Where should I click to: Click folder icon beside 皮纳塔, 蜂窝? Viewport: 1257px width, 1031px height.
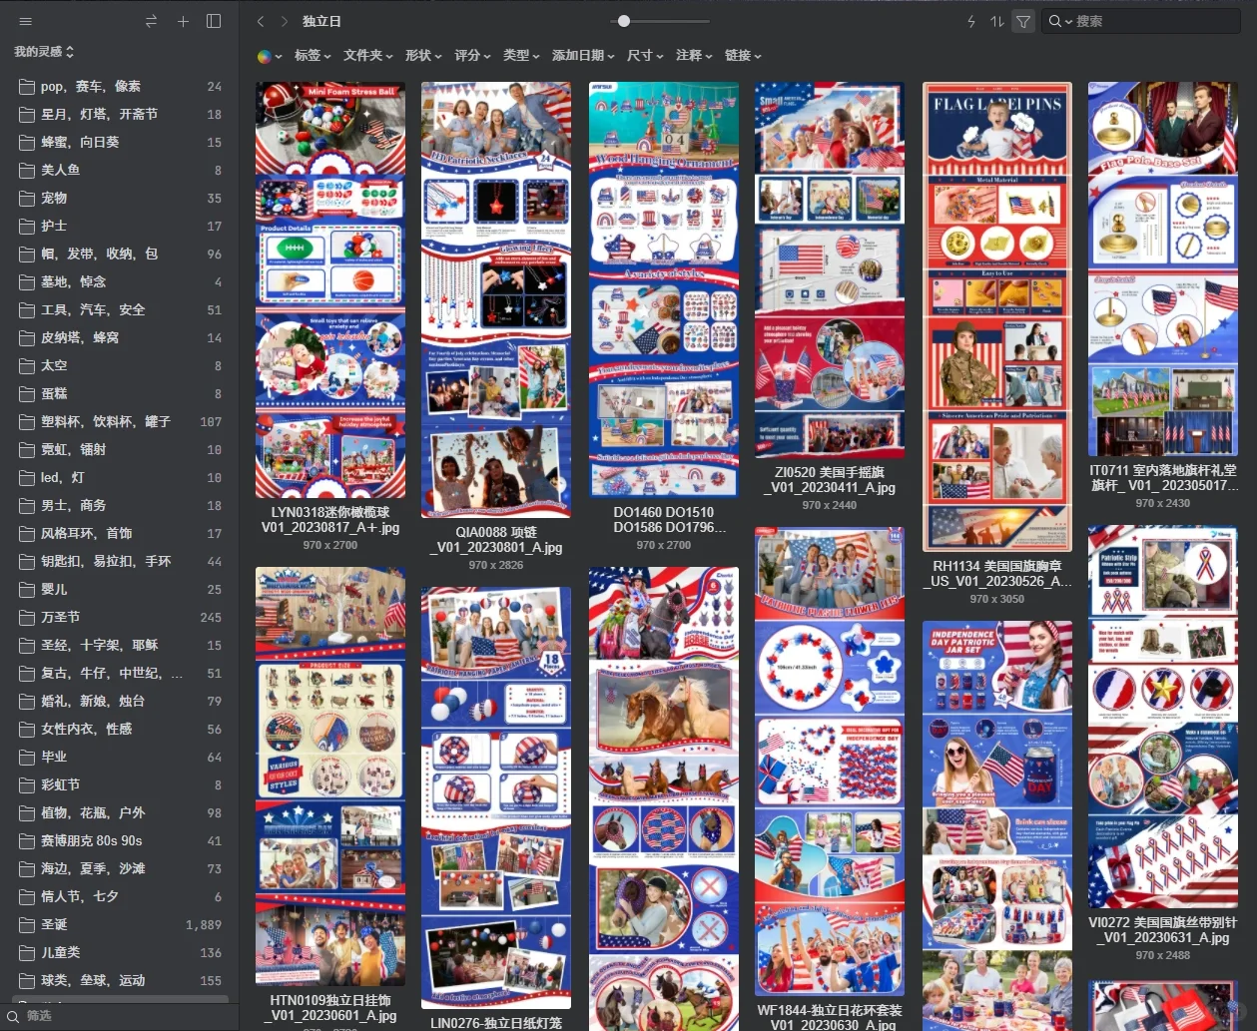pos(27,338)
